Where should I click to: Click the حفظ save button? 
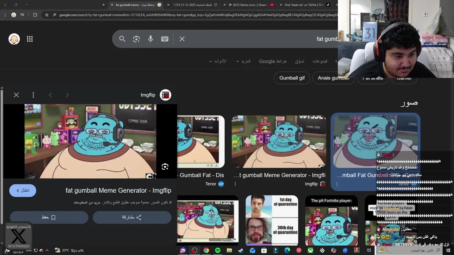(x=49, y=217)
